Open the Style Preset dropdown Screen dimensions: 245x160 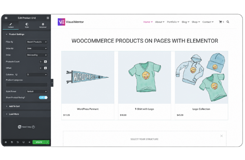37,91
